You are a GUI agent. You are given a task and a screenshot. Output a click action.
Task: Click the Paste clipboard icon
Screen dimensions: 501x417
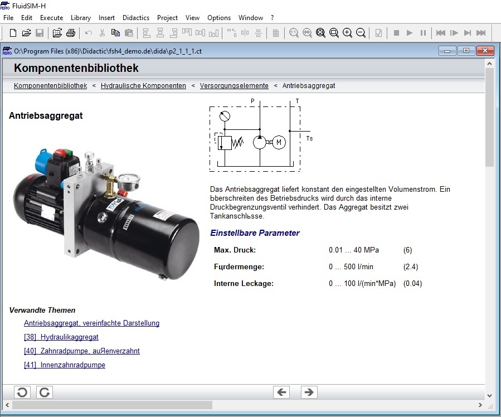click(129, 33)
